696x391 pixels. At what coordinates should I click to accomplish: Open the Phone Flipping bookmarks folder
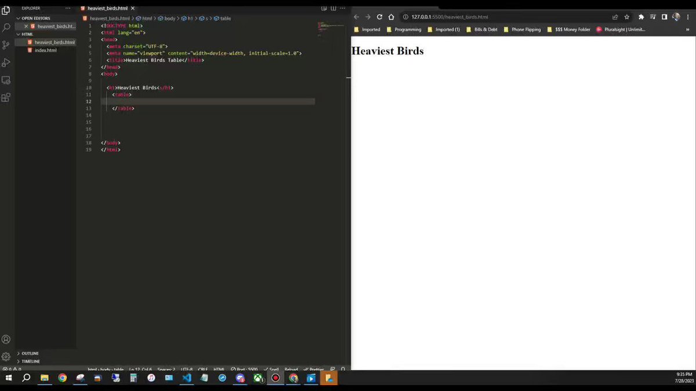coord(522,29)
